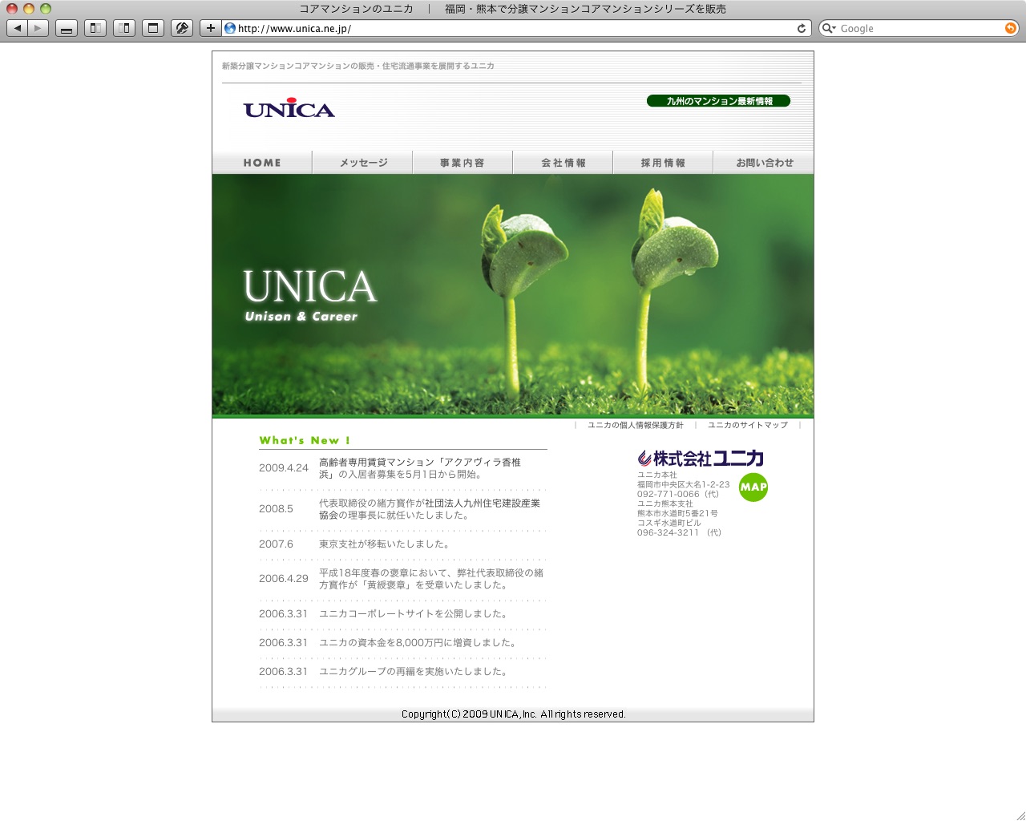Go to the 事業内容 navigation tab

click(463, 163)
